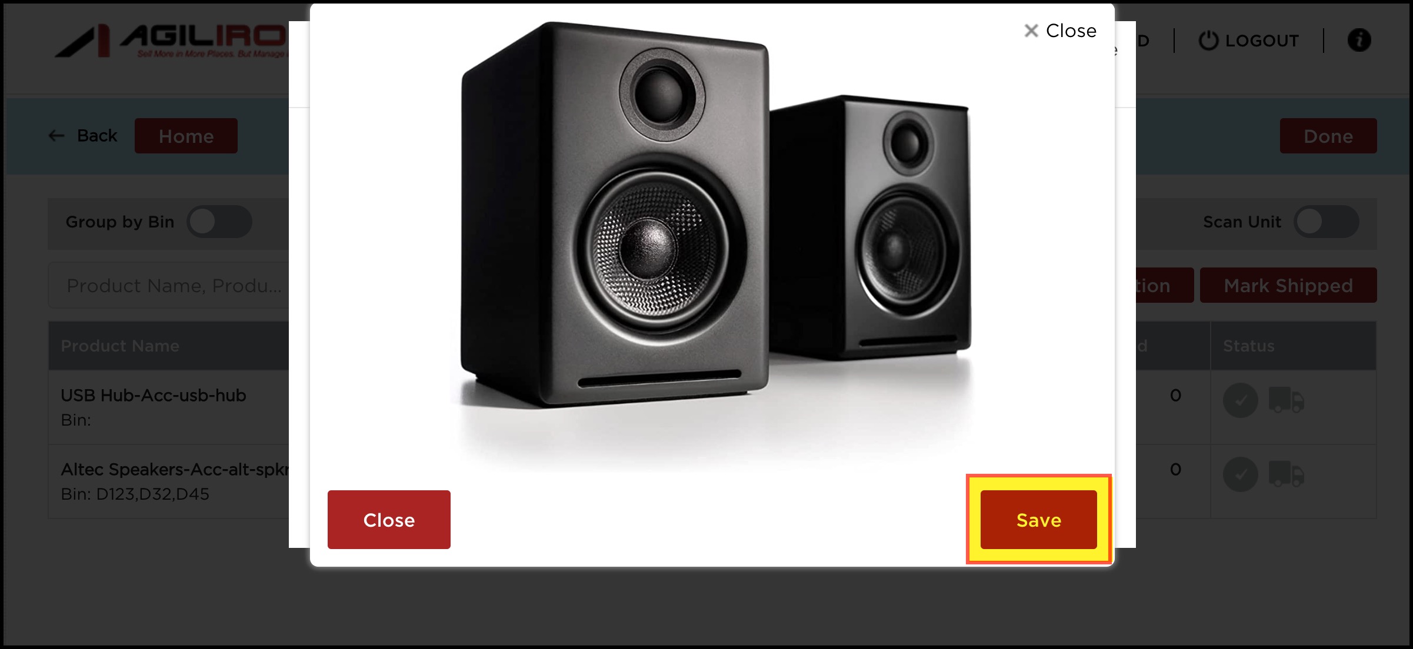The width and height of the screenshot is (1413, 649).
Task: Save the speaker image
Action: pos(1038,520)
